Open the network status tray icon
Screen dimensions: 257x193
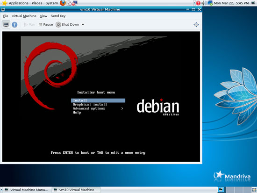pos(210,3)
